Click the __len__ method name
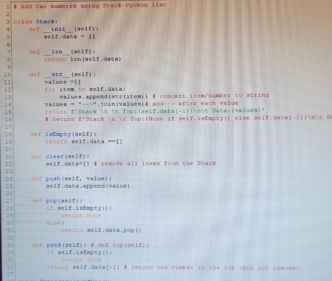Viewport: 332px width, 281px height. coord(57,52)
